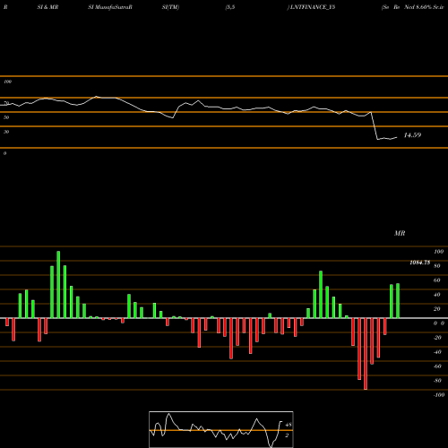Click the MR chart title label
448x448 pixels.
(400, 233)
